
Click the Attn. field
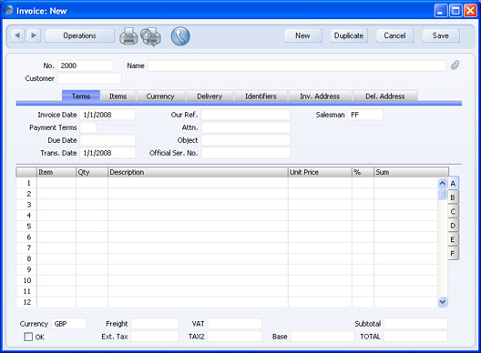pyautogui.click(x=246, y=127)
